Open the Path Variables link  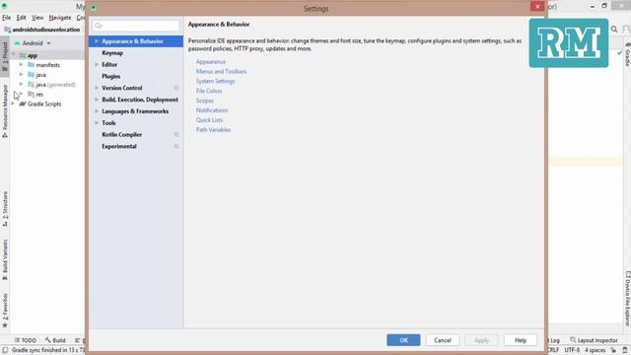coord(213,129)
